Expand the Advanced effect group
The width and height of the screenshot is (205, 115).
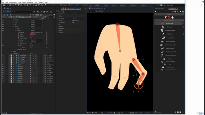58,28
